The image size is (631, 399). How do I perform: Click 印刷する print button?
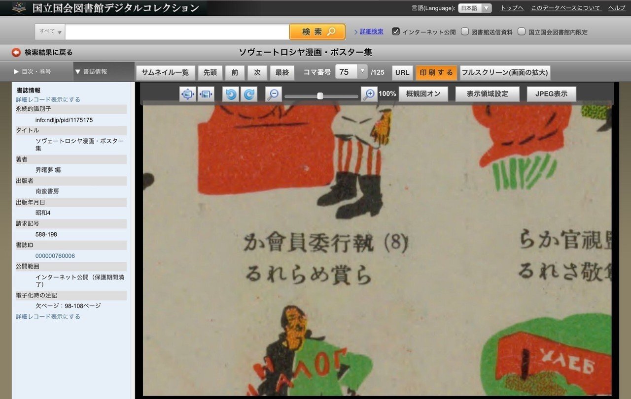pos(436,72)
